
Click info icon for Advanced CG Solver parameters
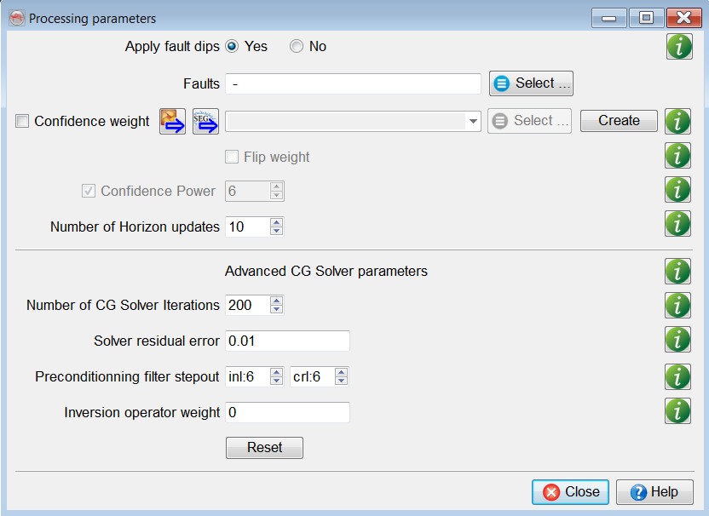tap(677, 271)
